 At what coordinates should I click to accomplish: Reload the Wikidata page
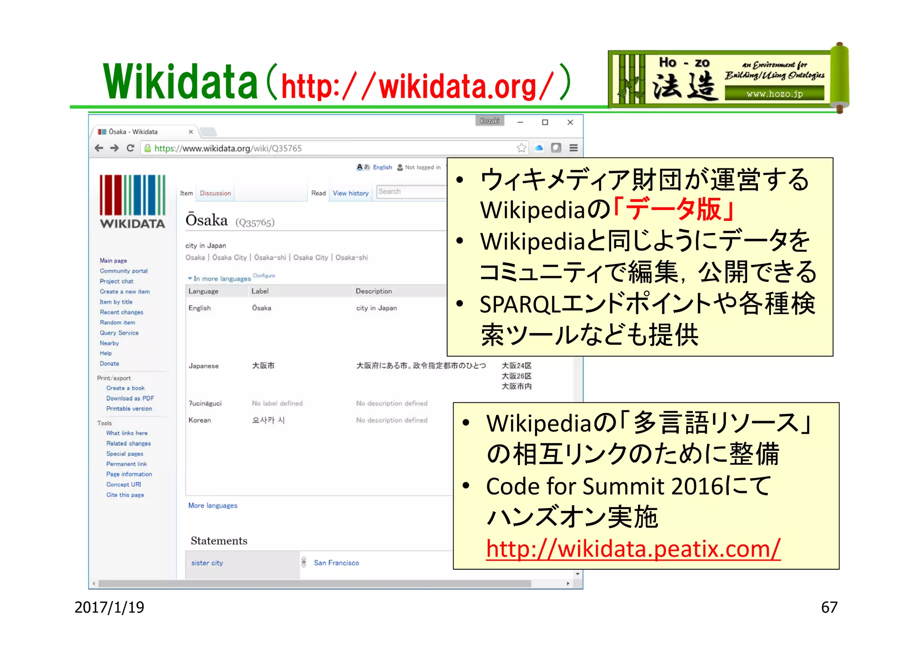(130, 148)
